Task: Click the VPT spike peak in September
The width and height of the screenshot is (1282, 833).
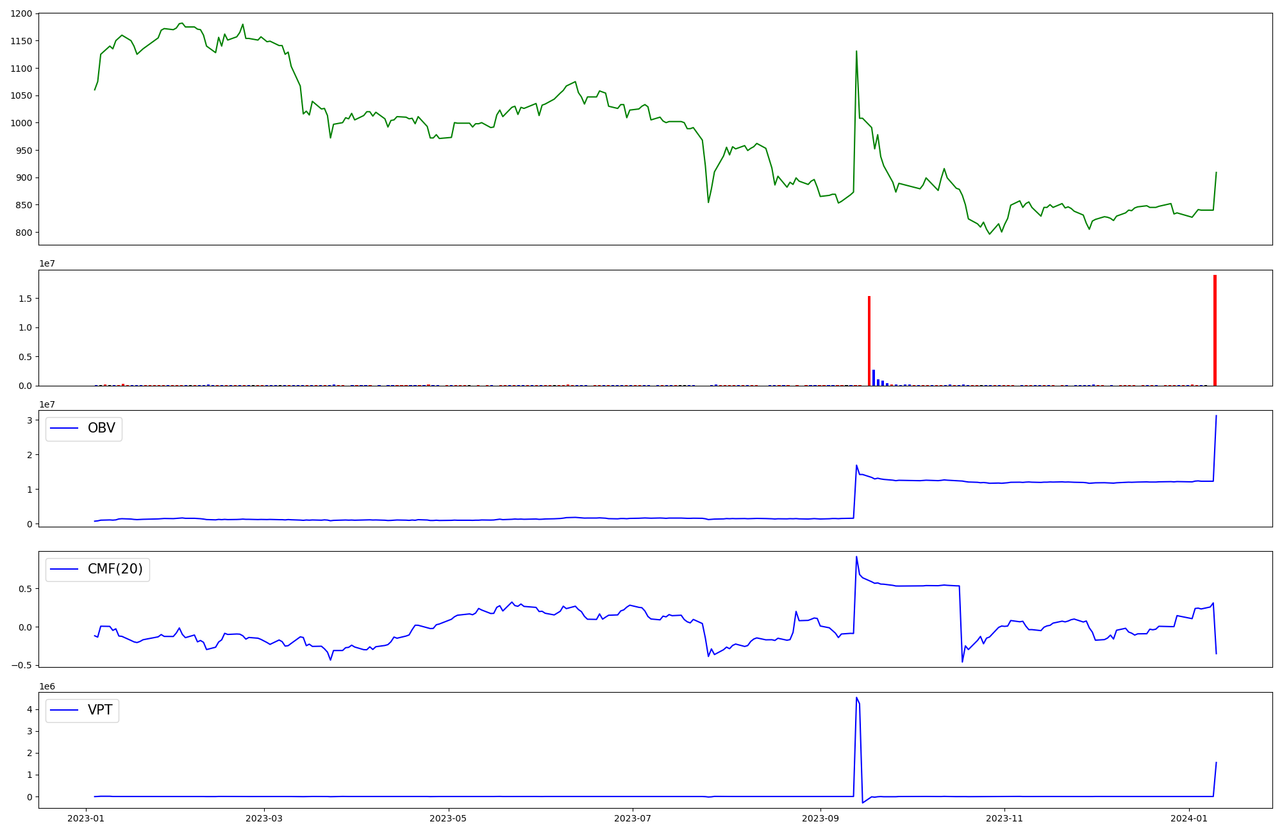Action: (856, 698)
